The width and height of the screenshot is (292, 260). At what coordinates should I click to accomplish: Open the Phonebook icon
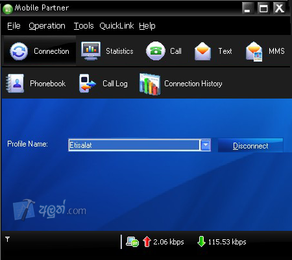(15, 84)
